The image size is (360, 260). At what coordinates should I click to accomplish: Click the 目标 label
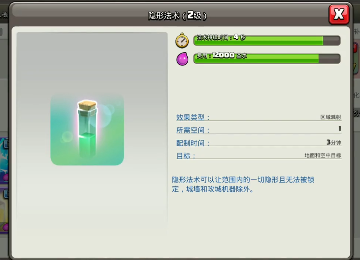tap(185, 156)
